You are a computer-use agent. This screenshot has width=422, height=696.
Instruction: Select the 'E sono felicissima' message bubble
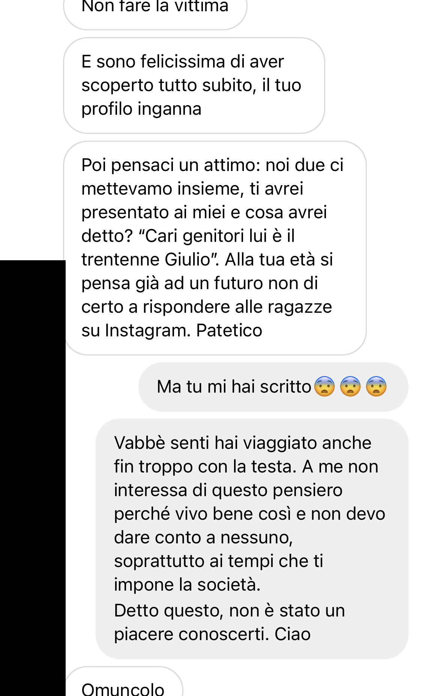(x=194, y=85)
